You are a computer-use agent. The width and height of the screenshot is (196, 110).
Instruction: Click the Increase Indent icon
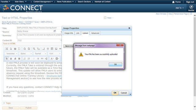[x=38, y=59]
